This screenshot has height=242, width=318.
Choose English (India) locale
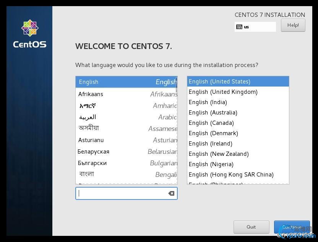(238, 102)
